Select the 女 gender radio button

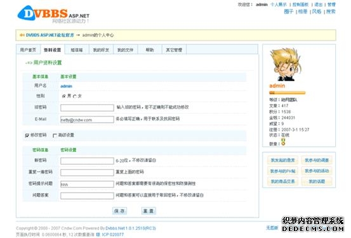pyautogui.click(x=74, y=96)
